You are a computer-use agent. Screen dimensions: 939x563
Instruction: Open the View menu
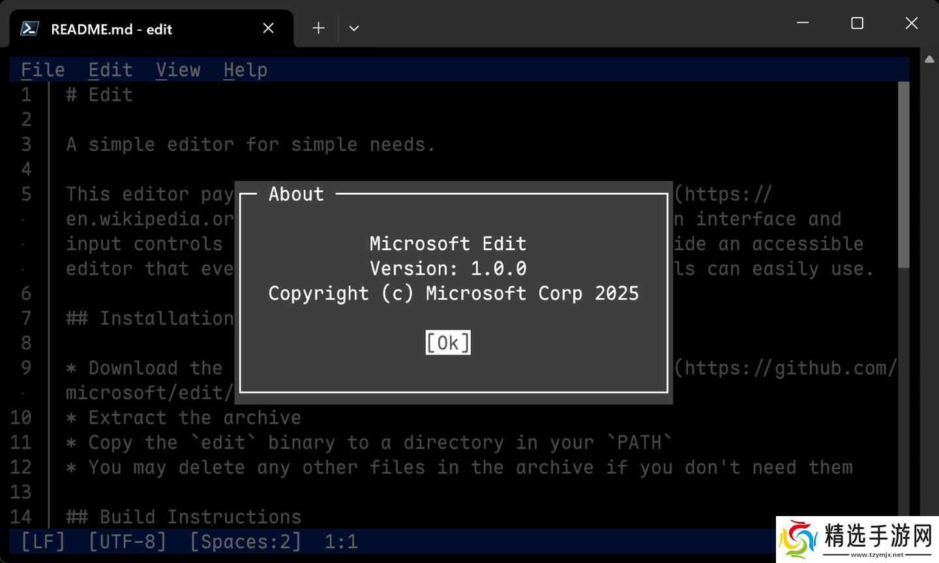(178, 70)
